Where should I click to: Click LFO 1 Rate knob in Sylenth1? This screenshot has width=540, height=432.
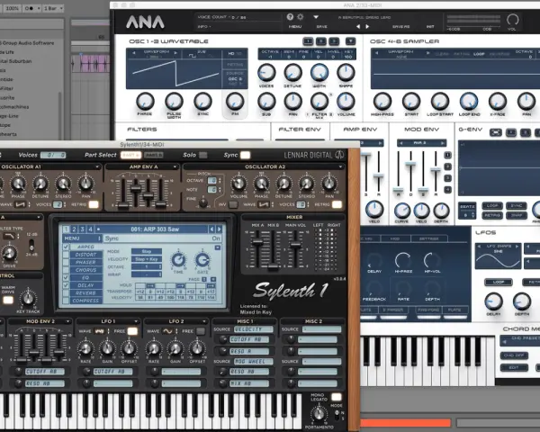[x=85, y=348]
